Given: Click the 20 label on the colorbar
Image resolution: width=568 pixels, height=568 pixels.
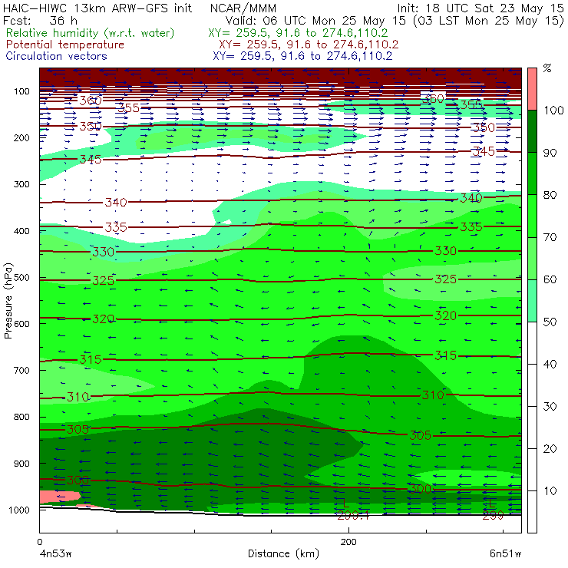Looking at the screenshot, I should (x=550, y=449).
